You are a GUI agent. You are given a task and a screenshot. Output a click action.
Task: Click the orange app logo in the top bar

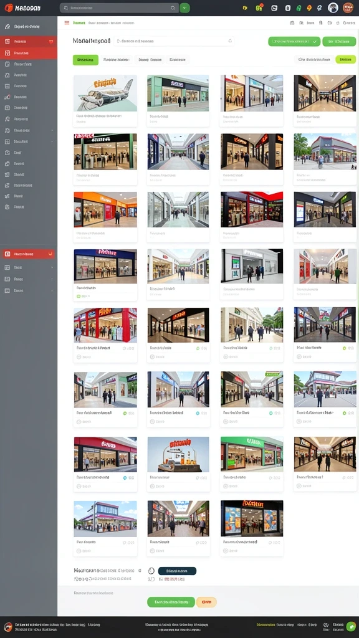[9, 7]
